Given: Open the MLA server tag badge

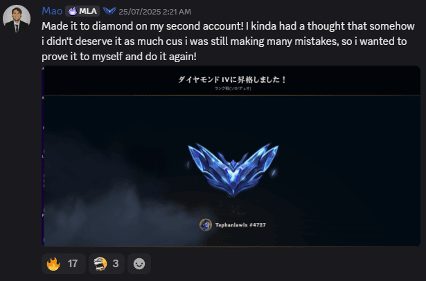Looking at the screenshot, I should [82, 11].
